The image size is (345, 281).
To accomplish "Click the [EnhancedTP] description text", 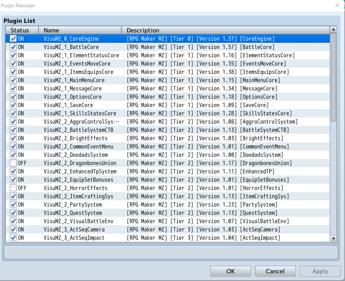I will pyautogui.click(x=201, y=172).
